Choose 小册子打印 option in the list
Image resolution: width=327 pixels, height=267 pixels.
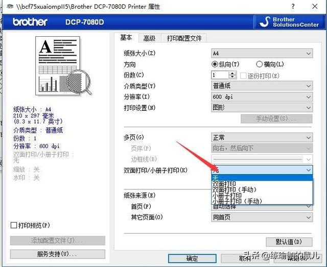262,196
